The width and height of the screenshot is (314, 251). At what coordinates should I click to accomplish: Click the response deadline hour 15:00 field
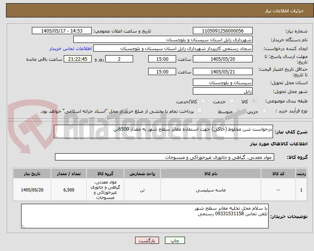coord(162,59)
